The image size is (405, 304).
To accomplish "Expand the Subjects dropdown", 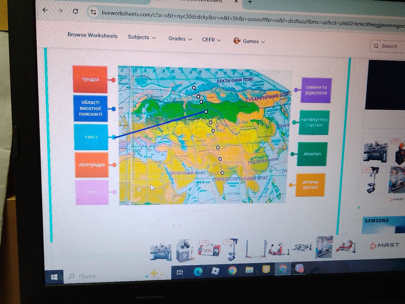I will click(x=142, y=37).
